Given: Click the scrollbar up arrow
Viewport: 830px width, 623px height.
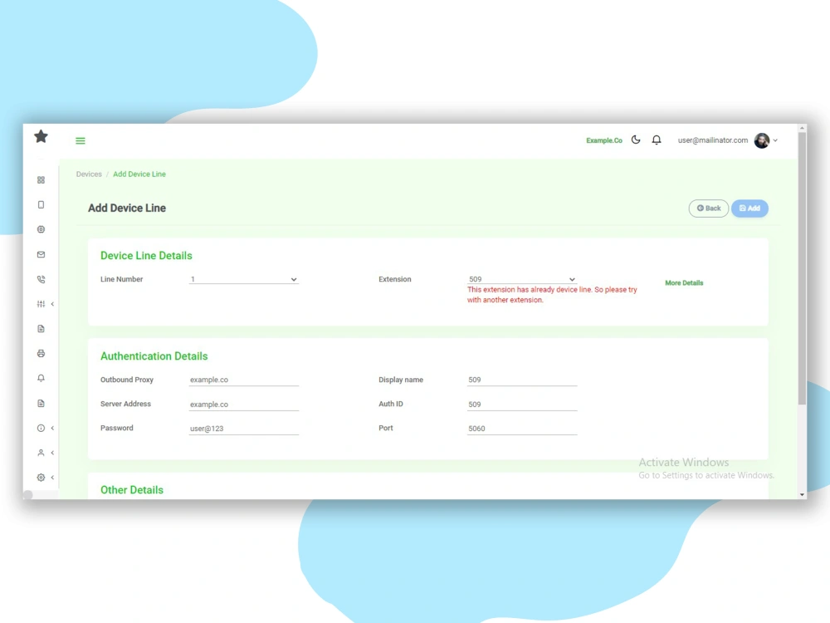Looking at the screenshot, I should (x=802, y=128).
